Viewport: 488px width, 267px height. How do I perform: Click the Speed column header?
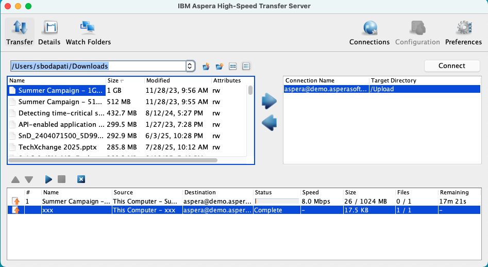(322, 192)
